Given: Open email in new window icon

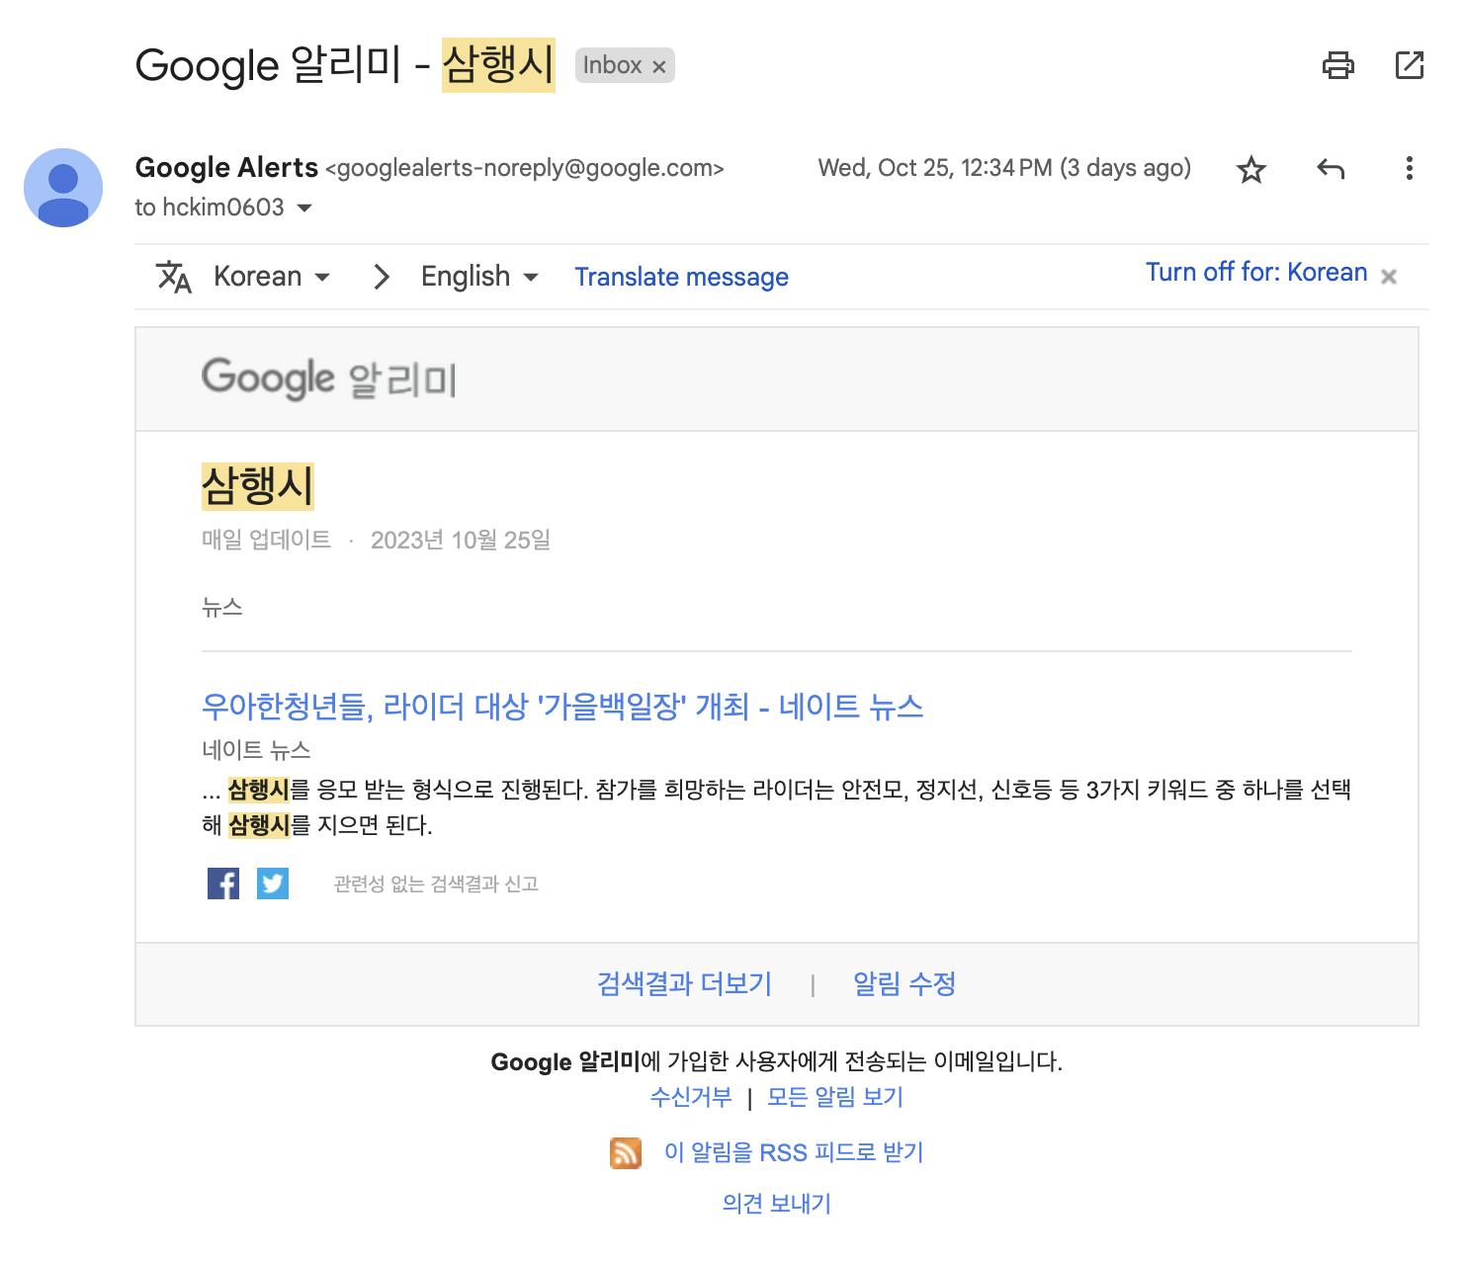Looking at the screenshot, I should pos(1409,65).
